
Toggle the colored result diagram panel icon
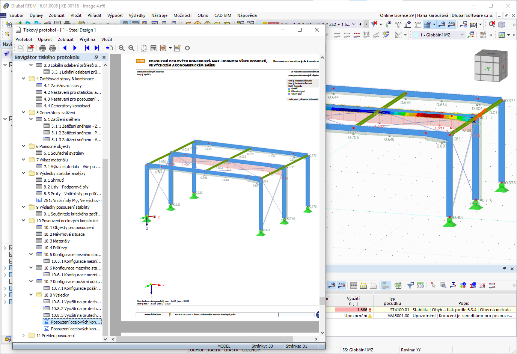pyautogui.click(x=386, y=285)
